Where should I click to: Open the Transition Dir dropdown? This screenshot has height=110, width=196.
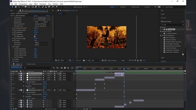(x=43, y=24)
